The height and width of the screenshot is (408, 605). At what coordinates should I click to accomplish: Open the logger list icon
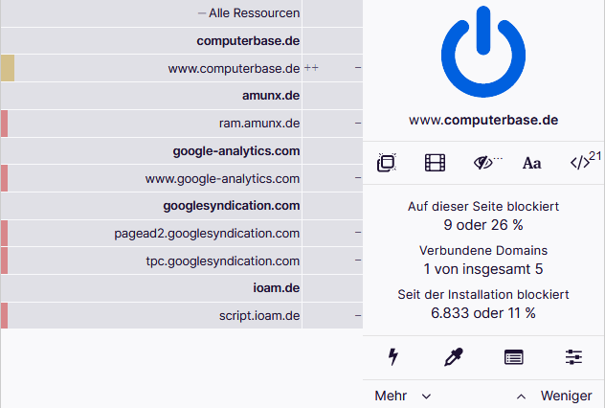(513, 357)
